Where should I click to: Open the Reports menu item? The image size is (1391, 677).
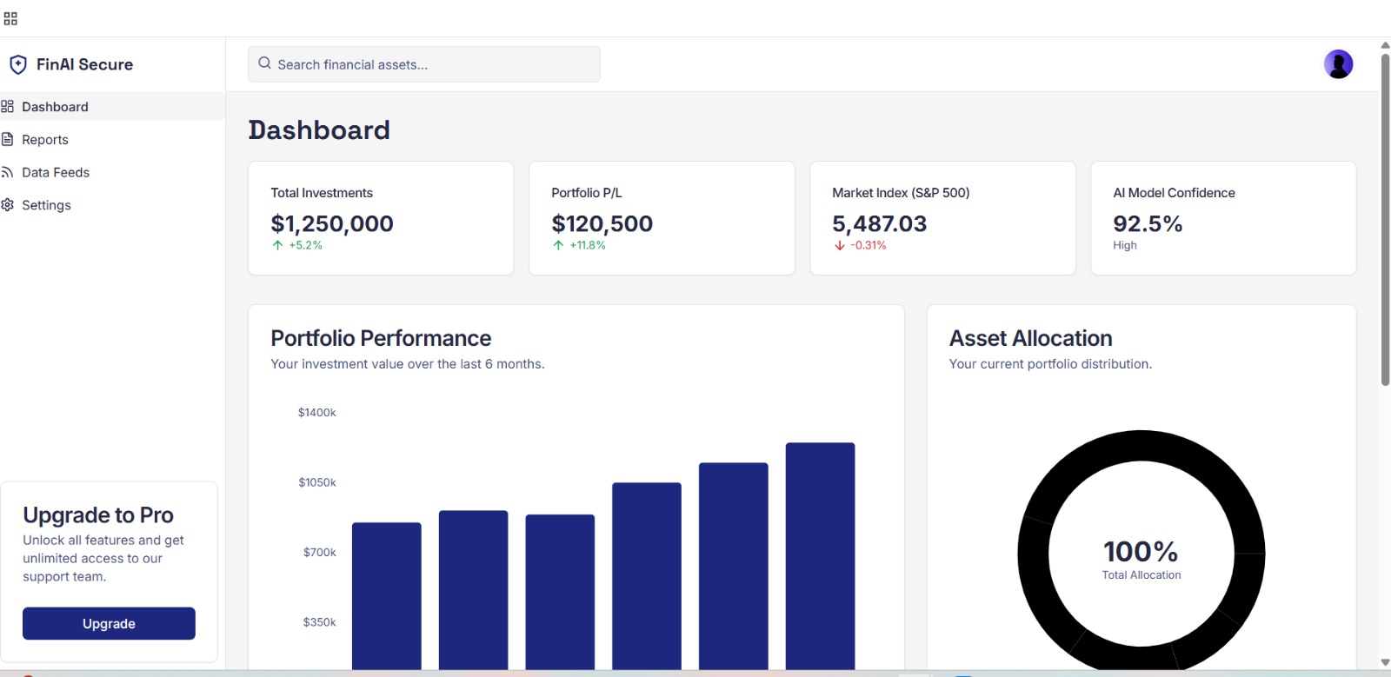point(45,140)
